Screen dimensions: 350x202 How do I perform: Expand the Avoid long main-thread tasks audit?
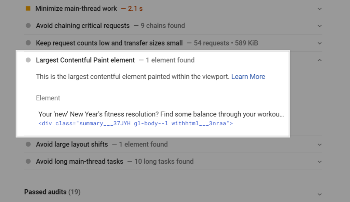[x=319, y=161]
